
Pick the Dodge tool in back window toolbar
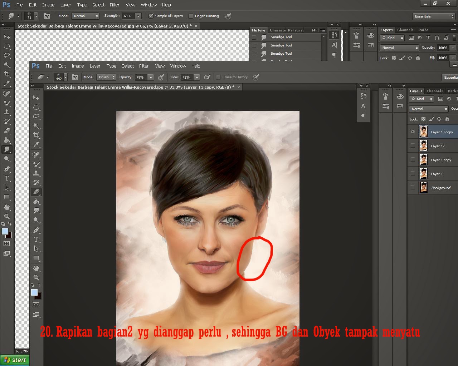point(7,159)
